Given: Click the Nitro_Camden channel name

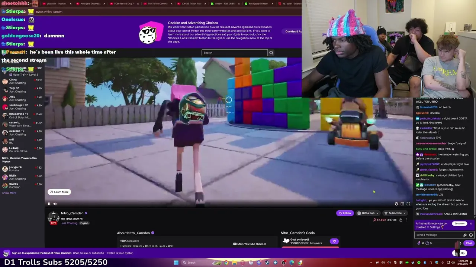Looking at the screenshot, I should (72, 213).
